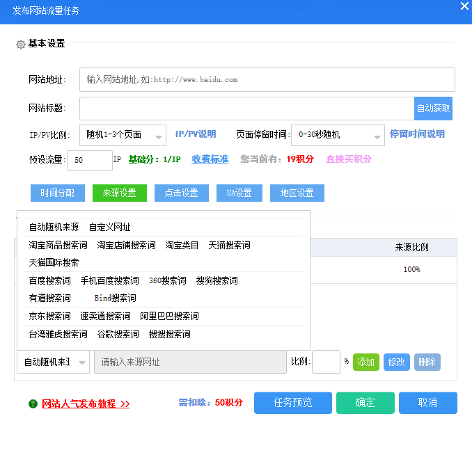This screenshot has height=455, width=472.
Task: Click the 直接买积分 link
Action: [349, 159]
